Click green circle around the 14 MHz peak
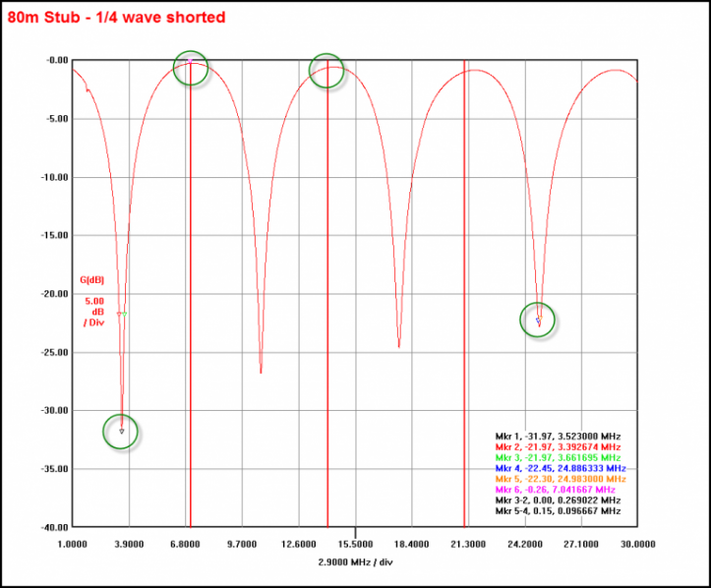The width and height of the screenshot is (711, 588). [326, 70]
